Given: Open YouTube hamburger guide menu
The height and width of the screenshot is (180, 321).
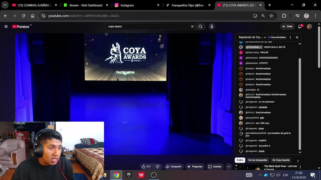Looking at the screenshot, I should (6, 26).
